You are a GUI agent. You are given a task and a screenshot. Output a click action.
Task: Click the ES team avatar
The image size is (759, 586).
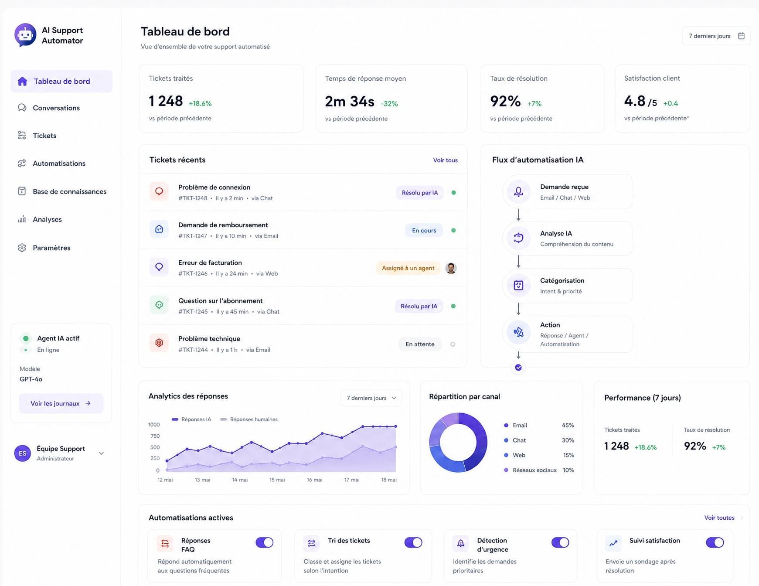point(23,453)
